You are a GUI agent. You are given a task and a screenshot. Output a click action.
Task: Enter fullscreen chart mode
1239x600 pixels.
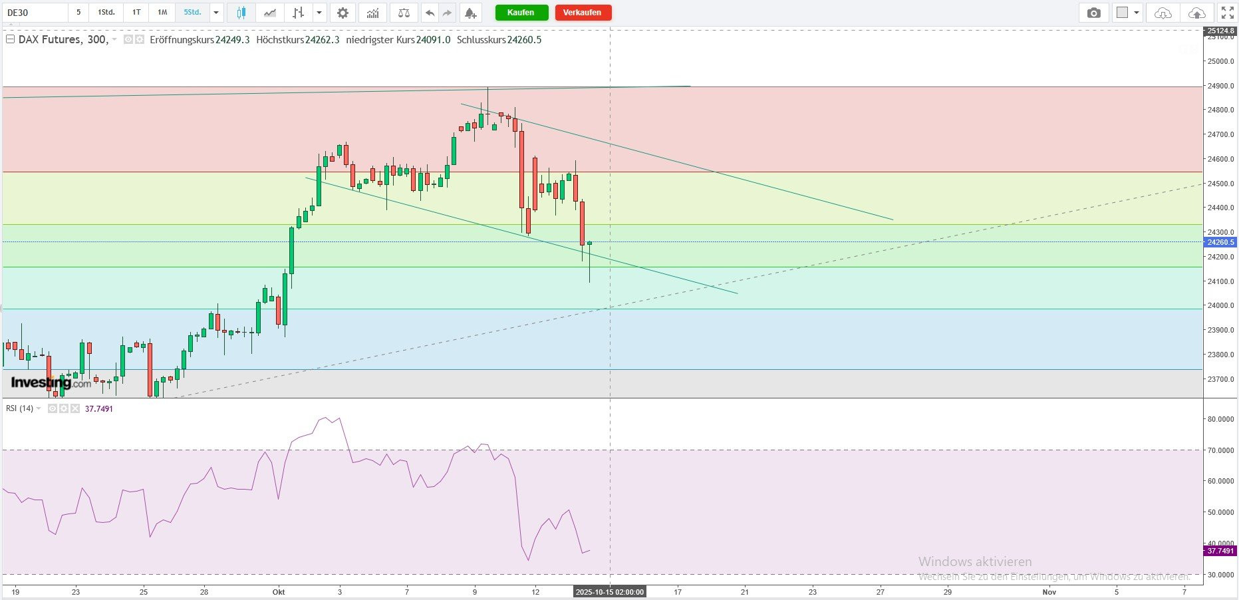(x=1227, y=13)
